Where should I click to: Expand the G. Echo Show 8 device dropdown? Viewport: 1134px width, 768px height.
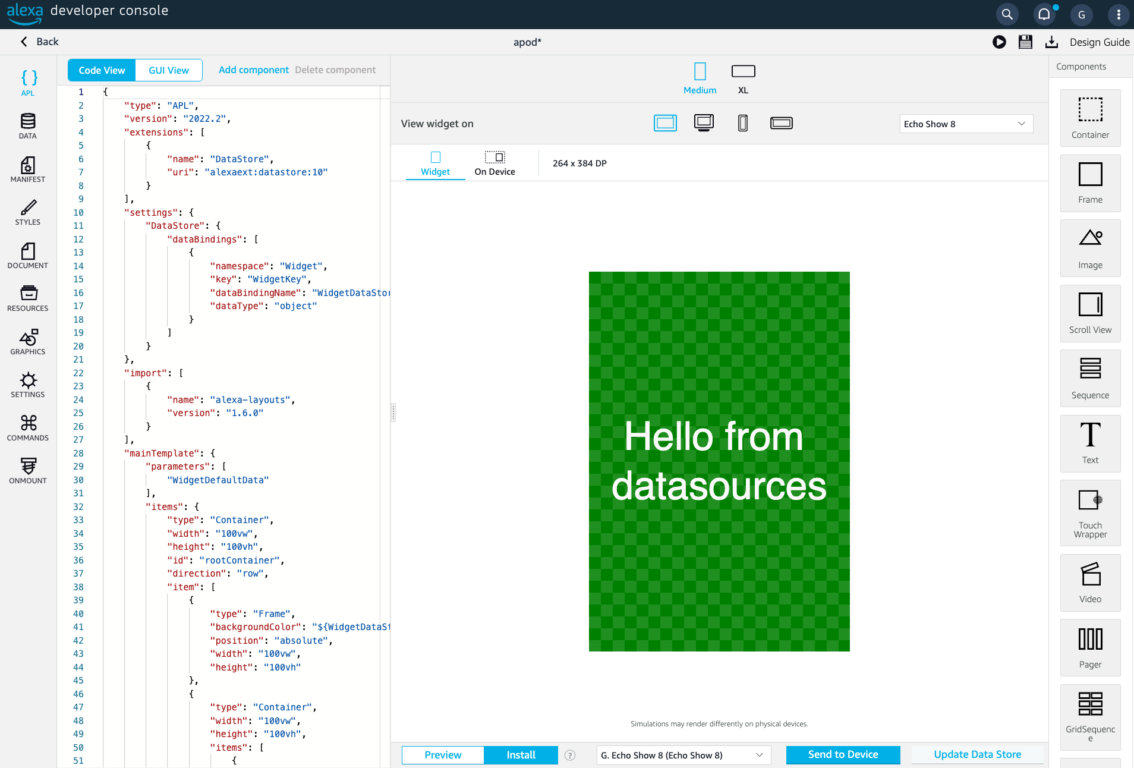[x=683, y=755]
